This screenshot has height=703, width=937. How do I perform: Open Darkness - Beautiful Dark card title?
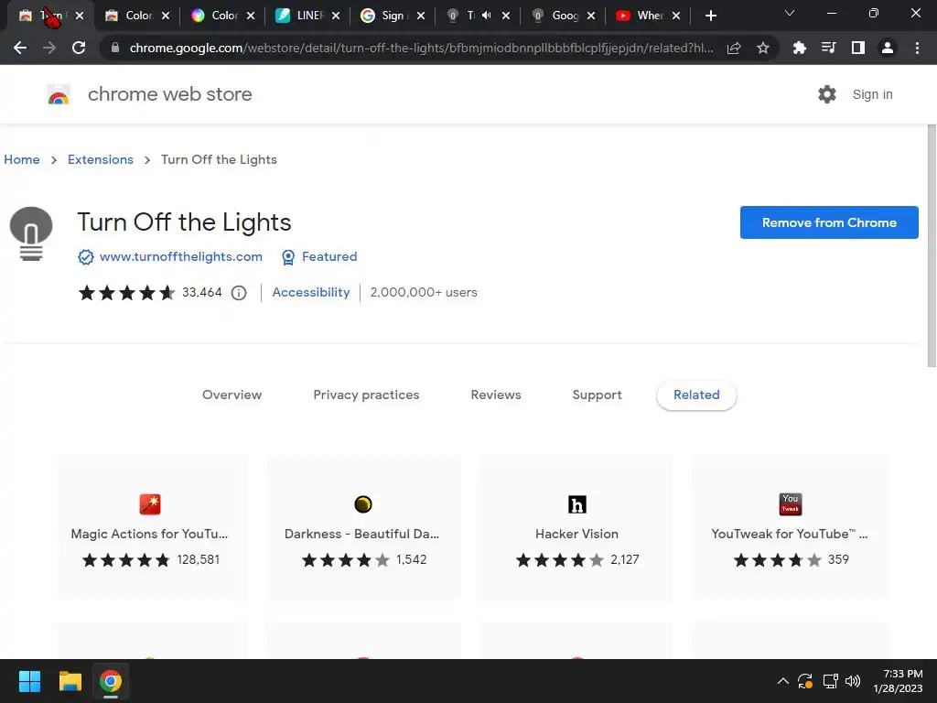362,534
